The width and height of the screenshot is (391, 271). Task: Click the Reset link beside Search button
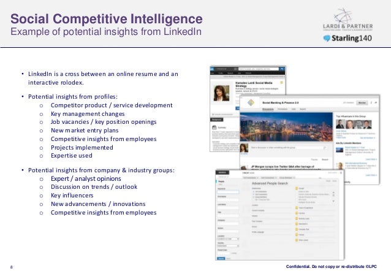tap(228, 259)
